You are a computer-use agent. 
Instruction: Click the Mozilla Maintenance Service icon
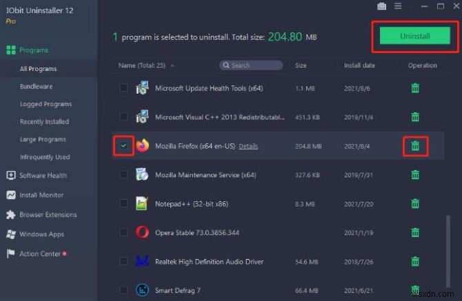(x=142, y=174)
